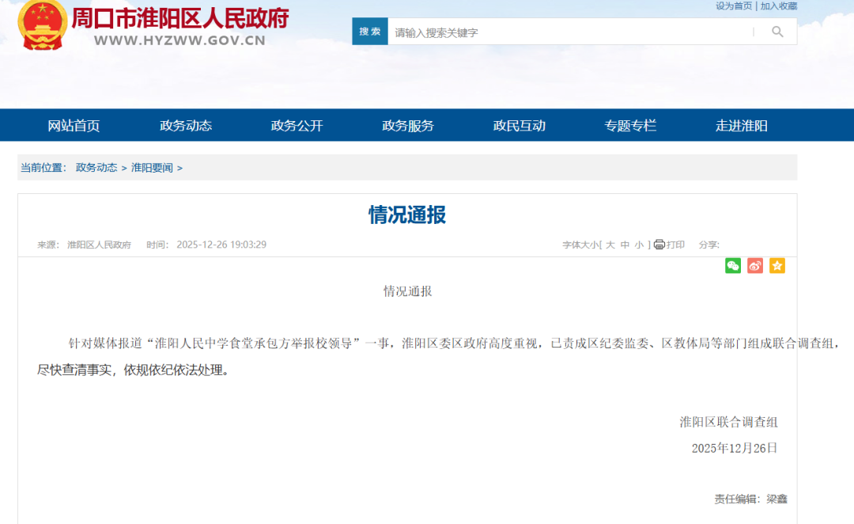Open 政民互动 navigation item
The image size is (854, 524).
(520, 126)
